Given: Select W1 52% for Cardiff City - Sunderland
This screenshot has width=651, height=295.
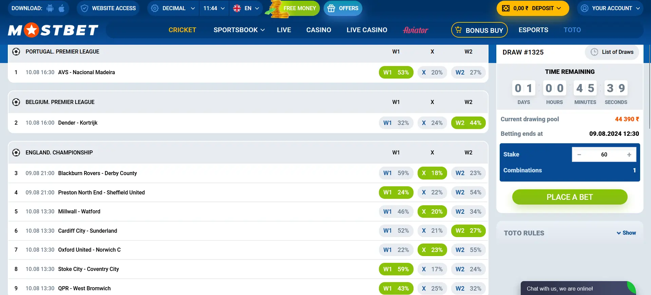Looking at the screenshot, I should coord(396,231).
